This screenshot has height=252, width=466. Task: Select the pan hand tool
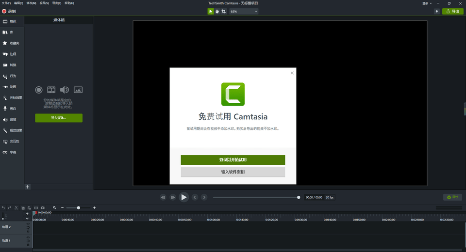tap(217, 11)
